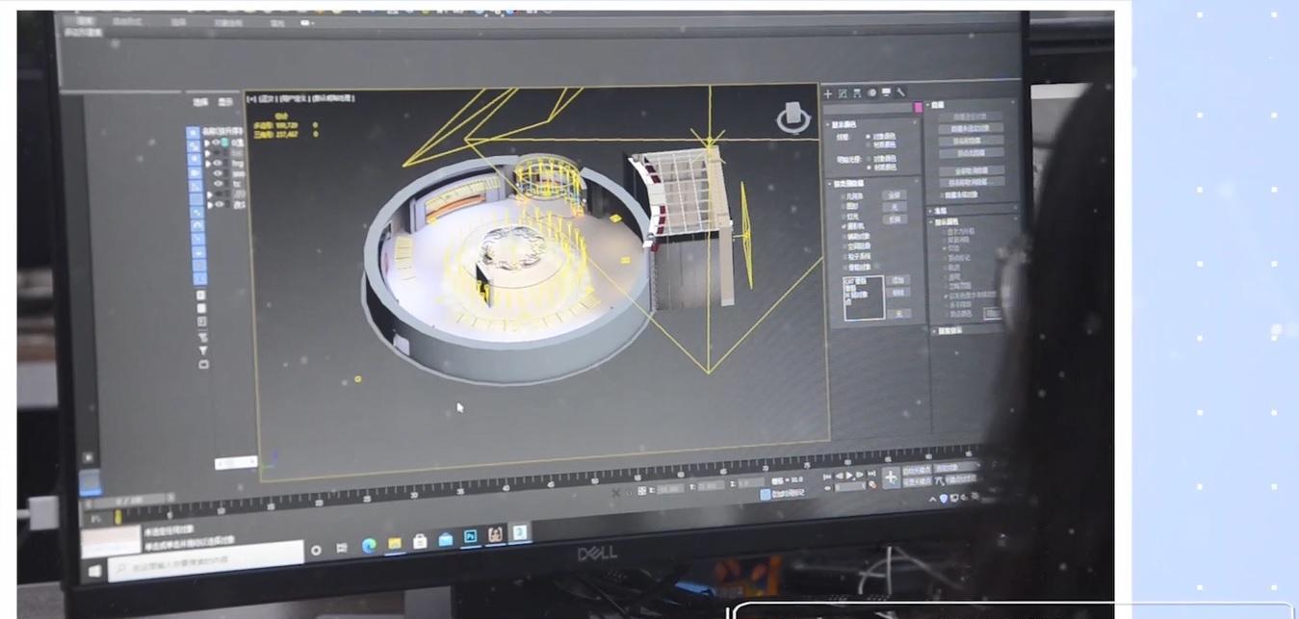Toggle Lights checkbox in Hide by Category
The width and height of the screenshot is (1299, 619).
(x=844, y=217)
